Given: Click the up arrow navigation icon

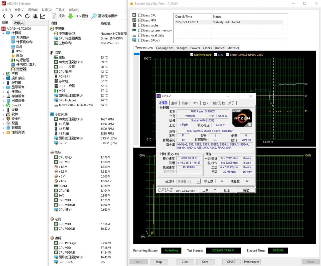Looking at the screenshot, I should click(20, 16).
